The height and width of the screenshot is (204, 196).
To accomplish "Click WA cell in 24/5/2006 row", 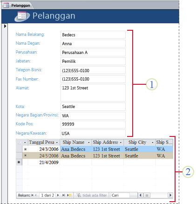I will pyautogui.click(x=164, y=156).
